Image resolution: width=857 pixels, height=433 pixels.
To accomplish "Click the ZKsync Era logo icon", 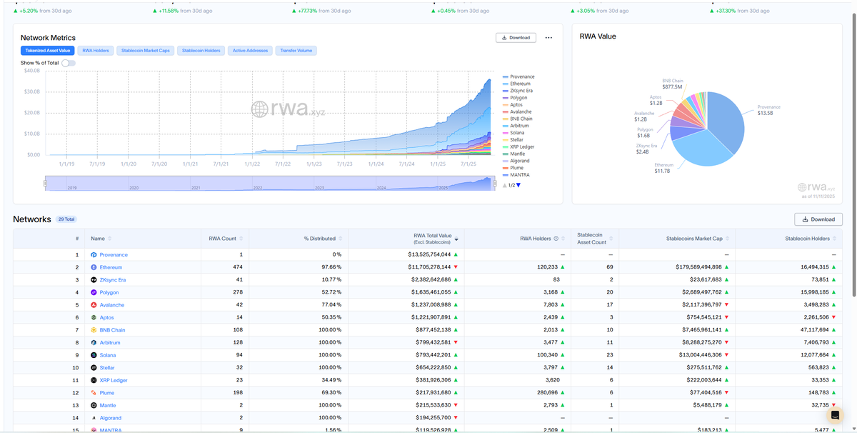I will point(94,280).
